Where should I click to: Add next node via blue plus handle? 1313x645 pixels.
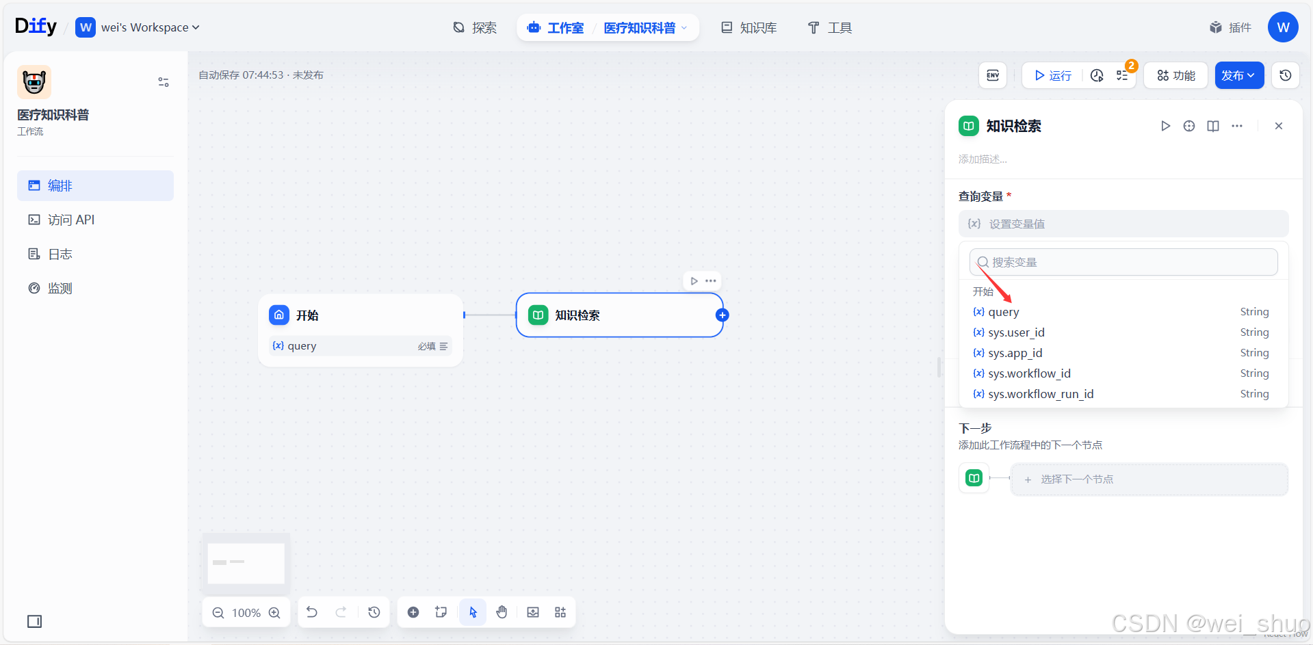point(722,315)
